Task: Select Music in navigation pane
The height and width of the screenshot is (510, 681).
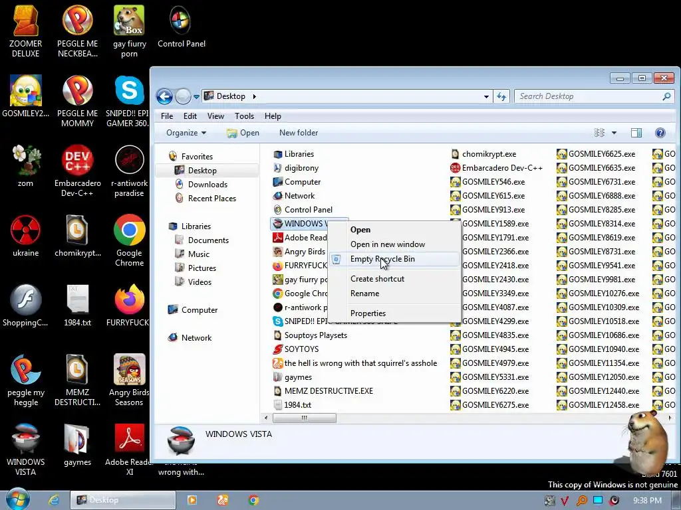Action: click(198, 254)
